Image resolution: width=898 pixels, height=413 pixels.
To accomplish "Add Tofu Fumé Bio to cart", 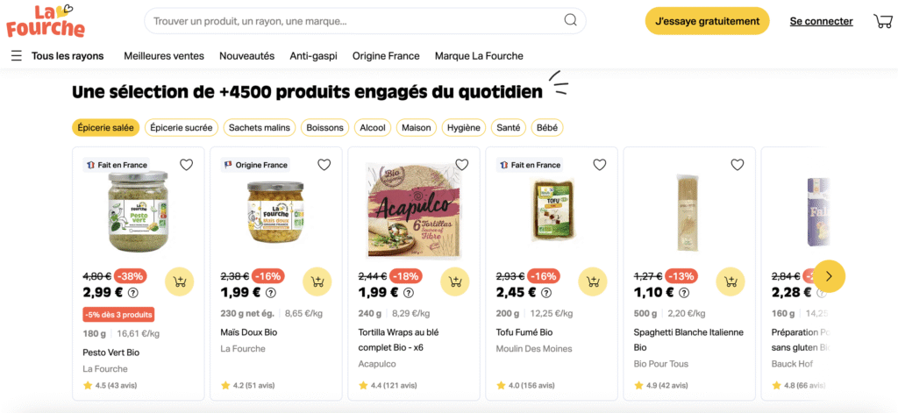I will [593, 281].
